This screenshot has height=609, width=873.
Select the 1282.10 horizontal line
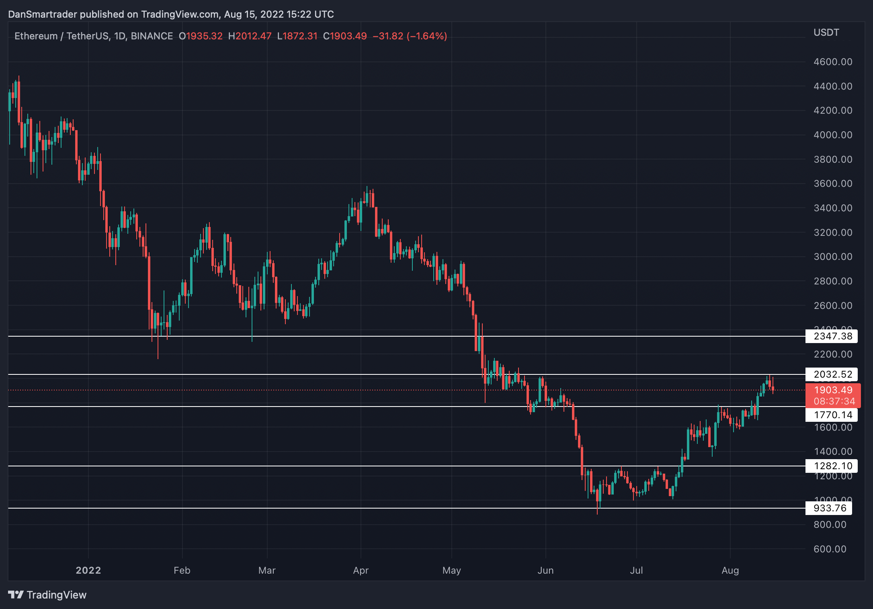[x=406, y=466]
